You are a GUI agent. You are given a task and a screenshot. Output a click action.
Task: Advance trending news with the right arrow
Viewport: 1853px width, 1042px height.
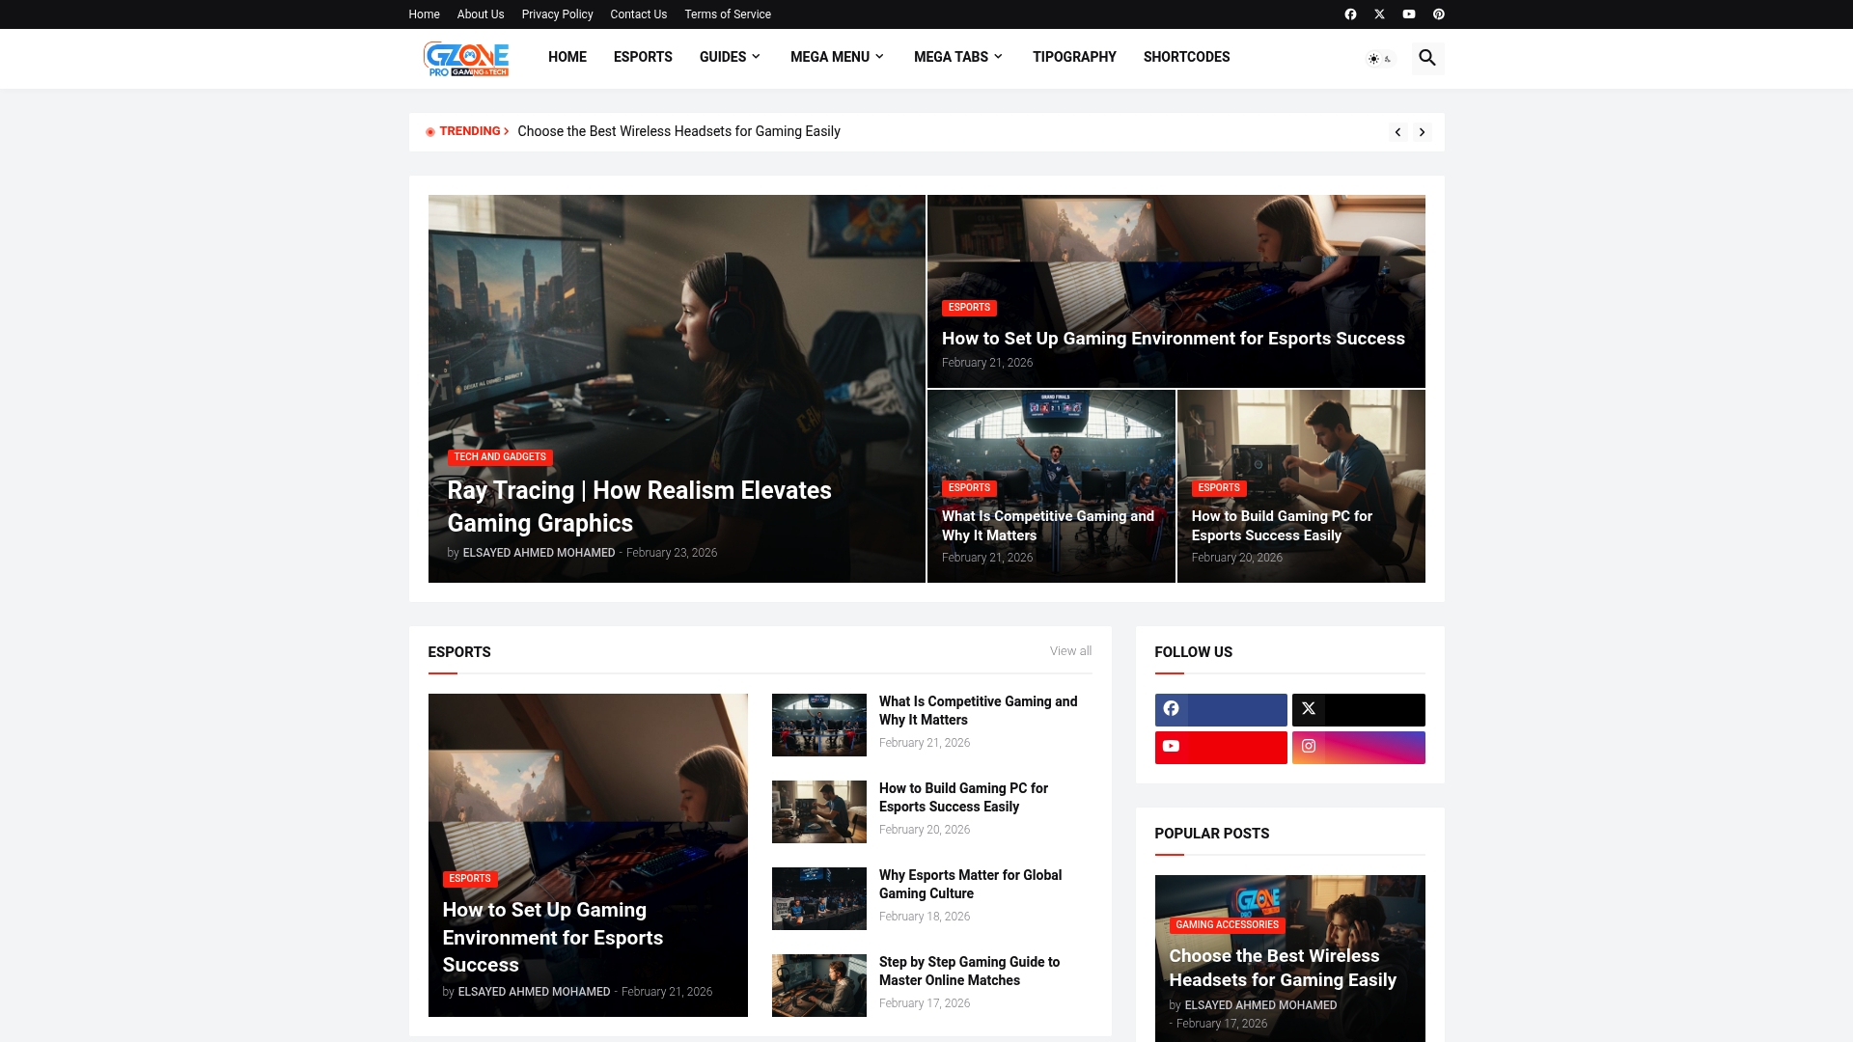click(1423, 131)
